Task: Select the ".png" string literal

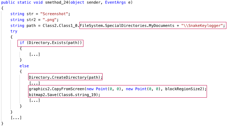Action: click(50, 20)
